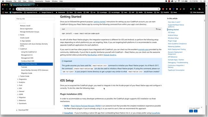Click the address bar URL
The width and height of the screenshot is (208, 117).
(x=47, y=9)
